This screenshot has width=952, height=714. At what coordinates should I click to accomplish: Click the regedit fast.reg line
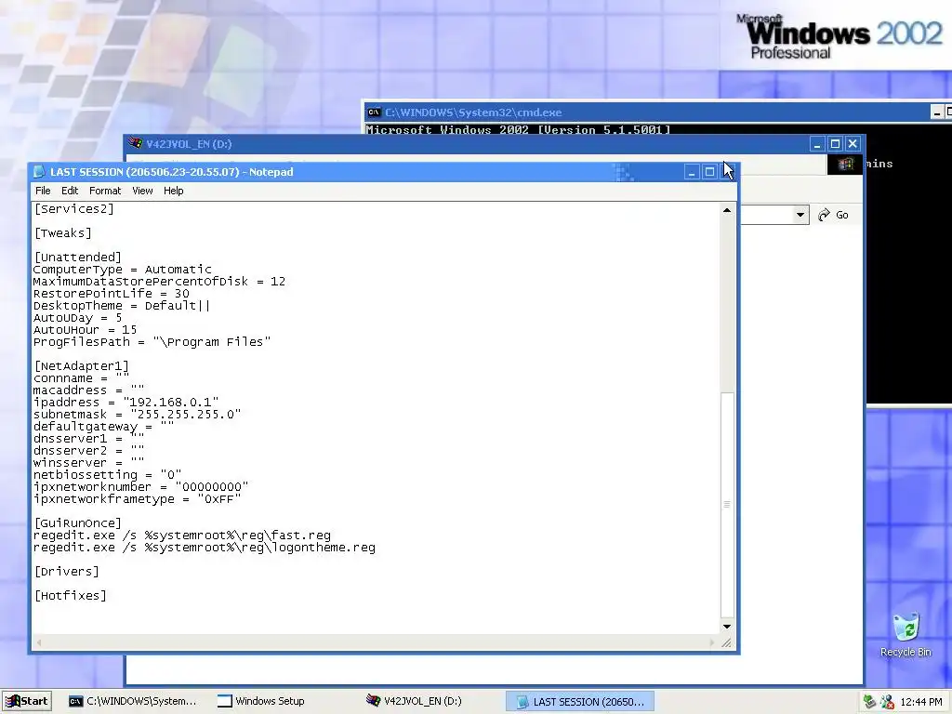tap(182, 535)
